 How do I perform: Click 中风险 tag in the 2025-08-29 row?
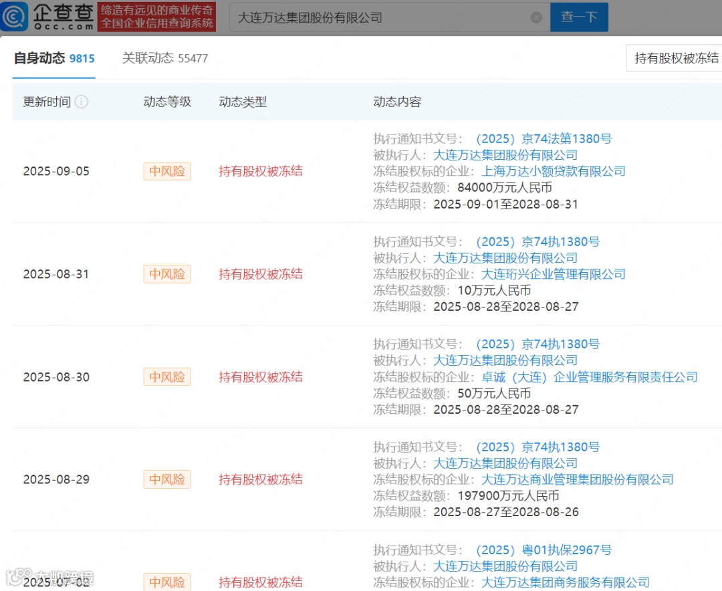pyautogui.click(x=167, y=479)
